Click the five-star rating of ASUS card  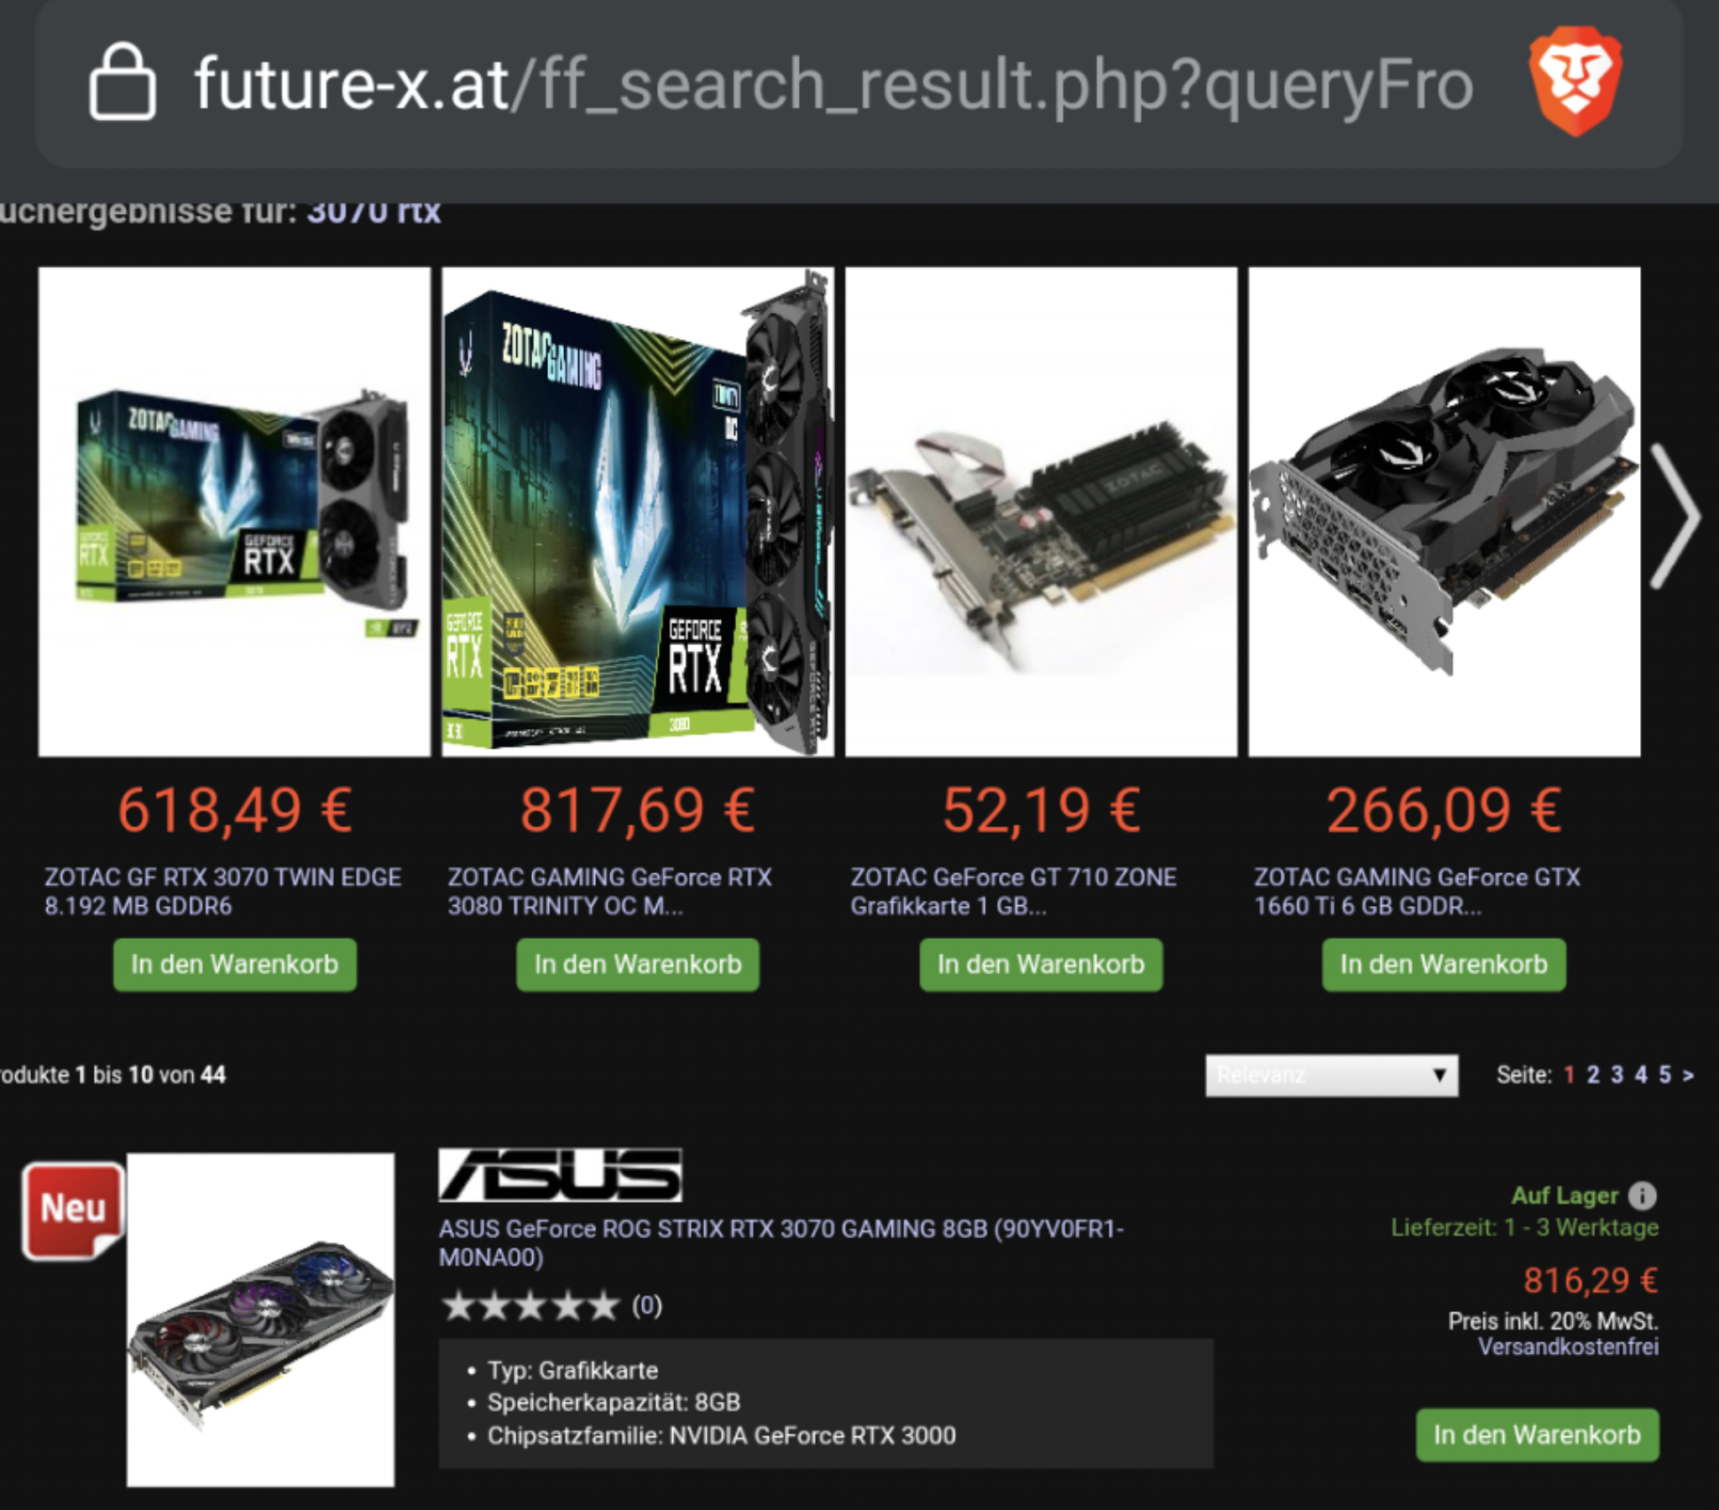pyautogui.click(x=530, y=1305)
